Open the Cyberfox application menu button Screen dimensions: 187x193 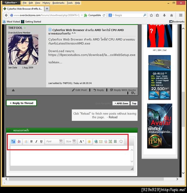[11, 2]
